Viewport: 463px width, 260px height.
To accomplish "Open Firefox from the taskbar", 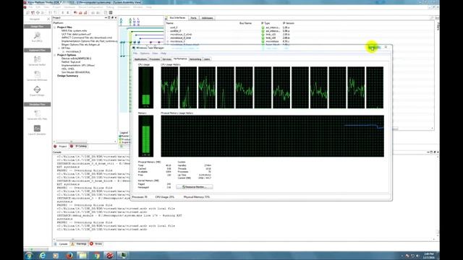I will coord(69,255).
